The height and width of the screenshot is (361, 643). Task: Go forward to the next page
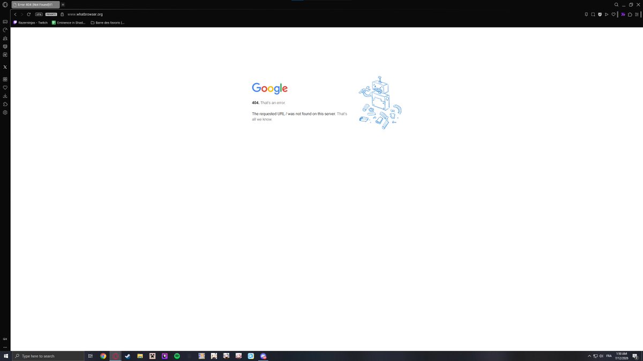pos(22,14)
